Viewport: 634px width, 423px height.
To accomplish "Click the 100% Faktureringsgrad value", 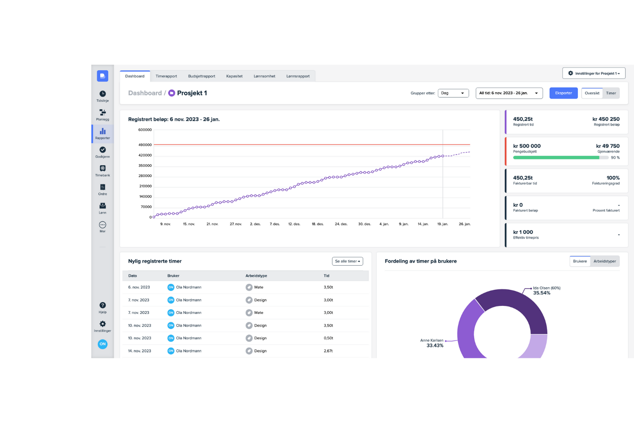I will click(x=613, y=178).
